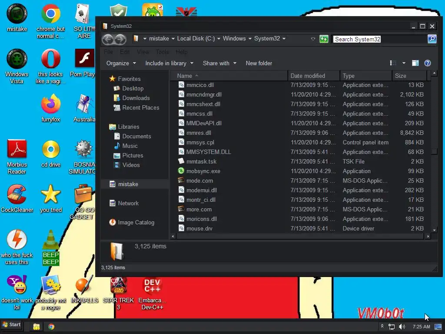Click the taskbar volume speaker icon
Image resolution: width=445 pixels, height=334 pixels.
[402, 327]
